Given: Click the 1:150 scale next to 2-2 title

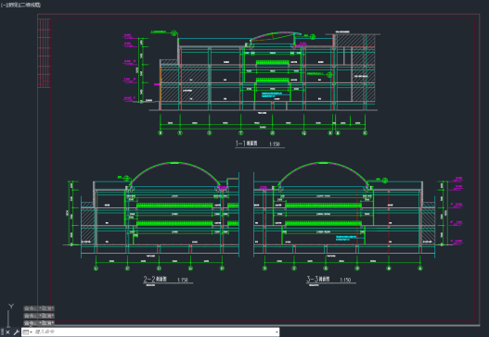Looking at the screenshot, I should (183, 280).
